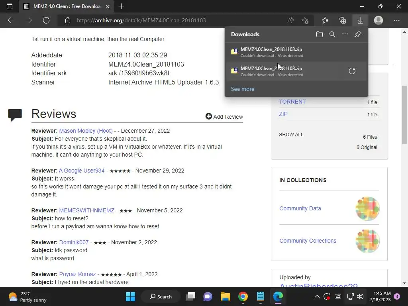Viewport: 408px width, 306px height.
Task: Open Dominik007 reviewer profile
Action: coord(74,242)
